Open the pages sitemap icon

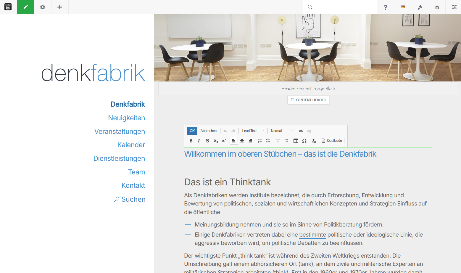point(437,7)
